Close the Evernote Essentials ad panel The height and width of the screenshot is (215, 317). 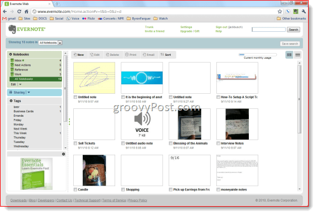[64, 154]
